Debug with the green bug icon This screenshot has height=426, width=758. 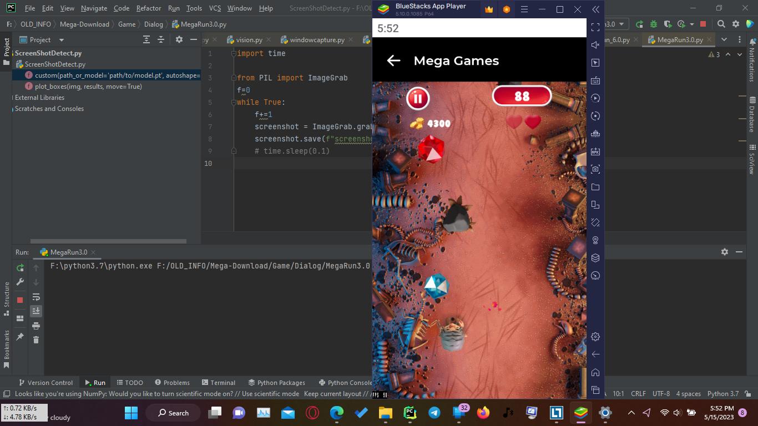[654, 24]
